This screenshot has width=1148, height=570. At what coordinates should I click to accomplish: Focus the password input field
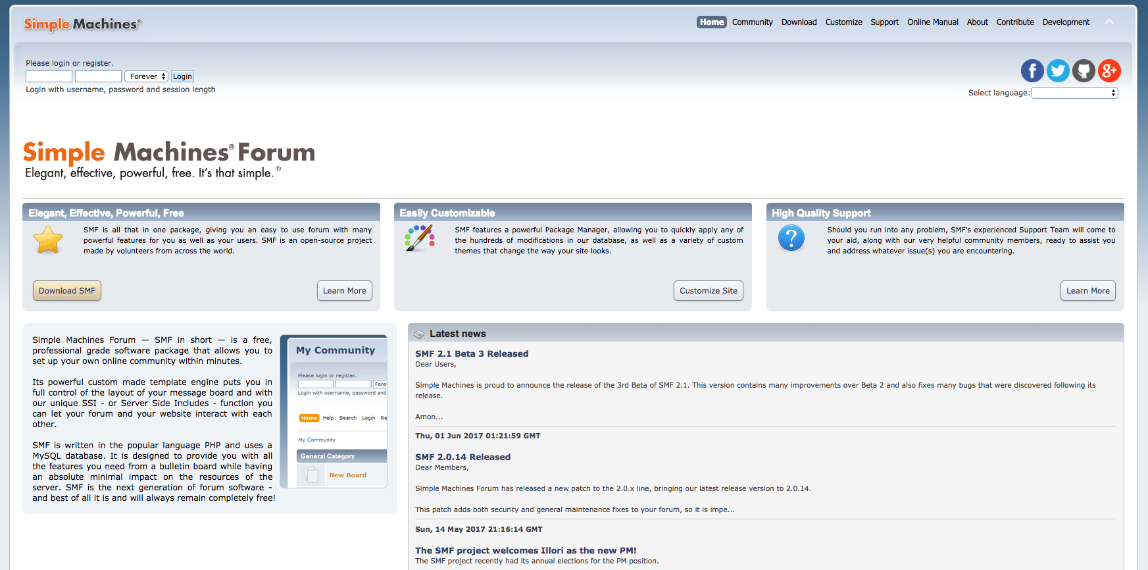(x=98, y=76)
